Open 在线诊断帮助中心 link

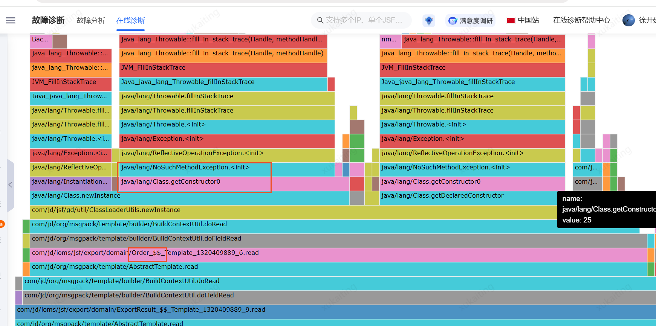pos(581,20)
